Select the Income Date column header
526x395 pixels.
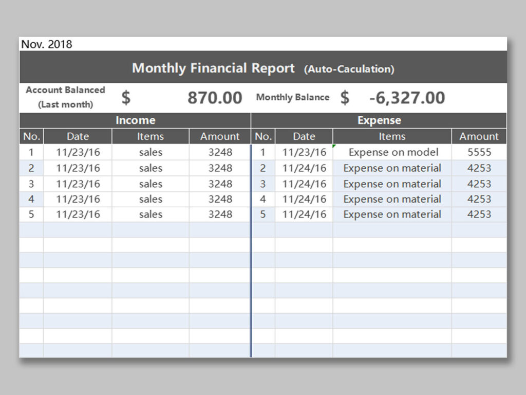(78, 136)
